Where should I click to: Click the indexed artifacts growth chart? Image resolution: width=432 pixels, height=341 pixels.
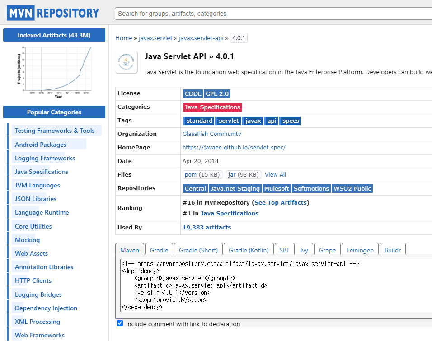coord(54,72)
